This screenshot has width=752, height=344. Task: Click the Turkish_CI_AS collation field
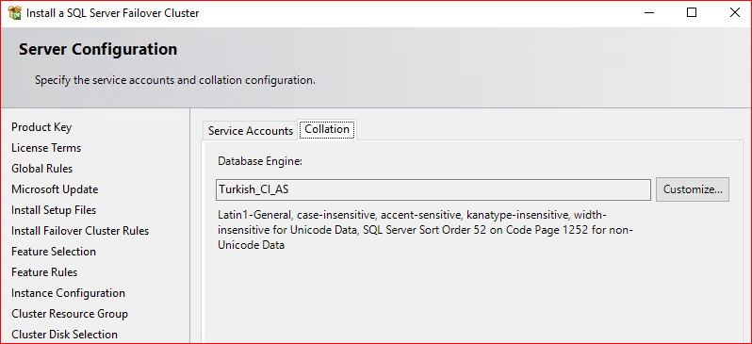pos(433,189)
